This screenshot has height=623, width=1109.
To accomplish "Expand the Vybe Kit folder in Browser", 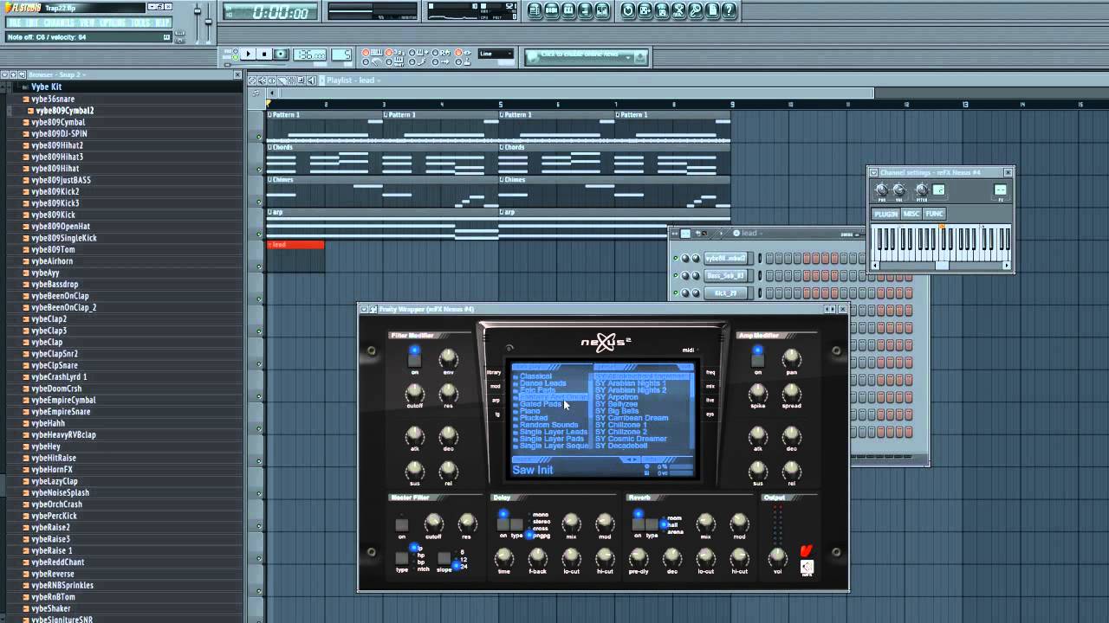I will click(x=45, y=87).
